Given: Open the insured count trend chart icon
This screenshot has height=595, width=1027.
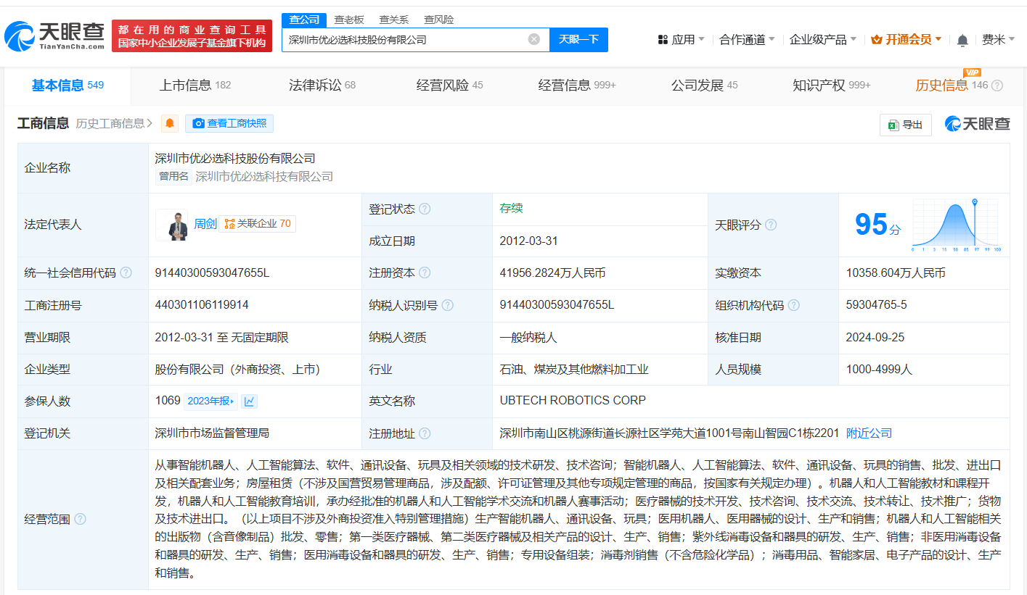Looking at the screenshot, I should click(250, 401).
